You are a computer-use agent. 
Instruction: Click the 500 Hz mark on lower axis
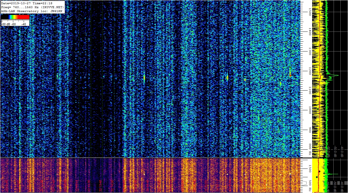click(310, 185)
